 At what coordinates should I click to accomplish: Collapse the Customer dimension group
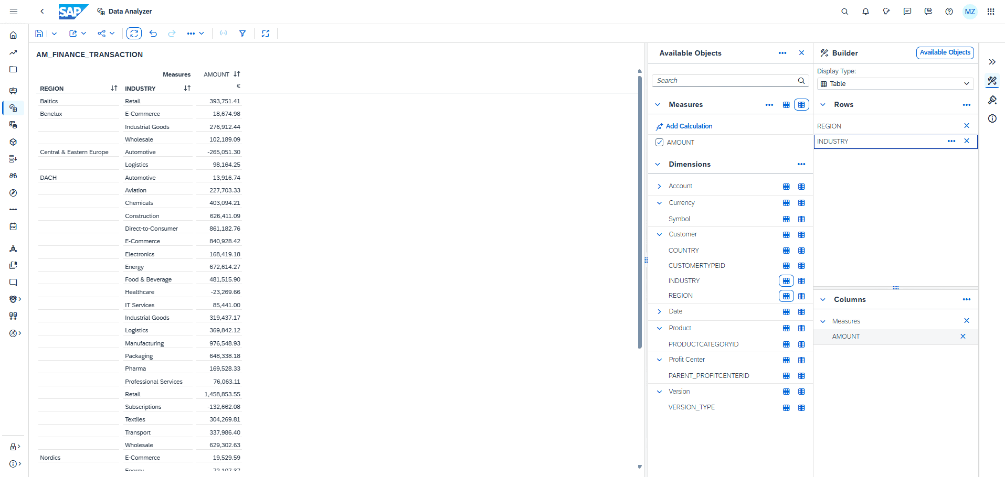pos(660,234)
